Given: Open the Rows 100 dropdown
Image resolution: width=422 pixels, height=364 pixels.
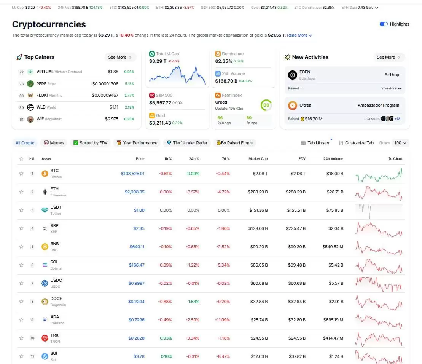Looking at the screenshot, I should pos(400,143).
